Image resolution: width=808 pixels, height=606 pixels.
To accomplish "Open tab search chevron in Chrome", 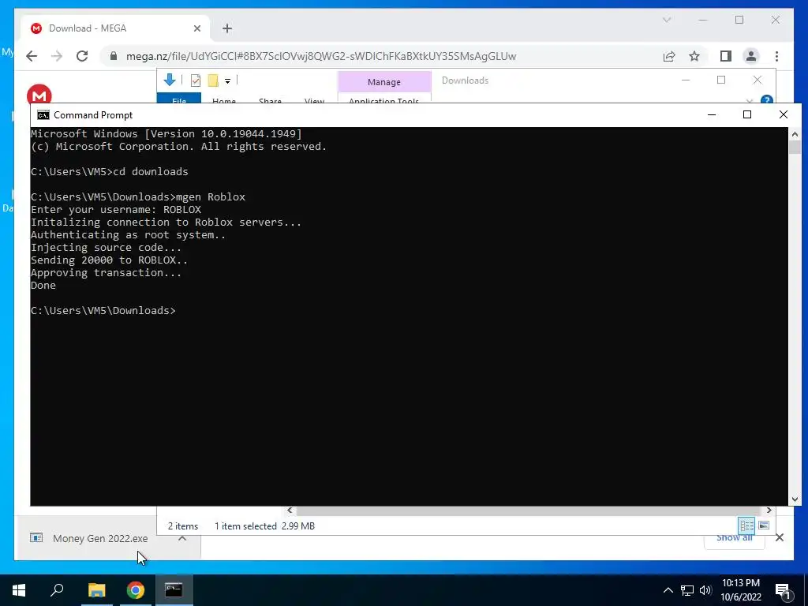I will pyautogui.click(x=666, y=20).
